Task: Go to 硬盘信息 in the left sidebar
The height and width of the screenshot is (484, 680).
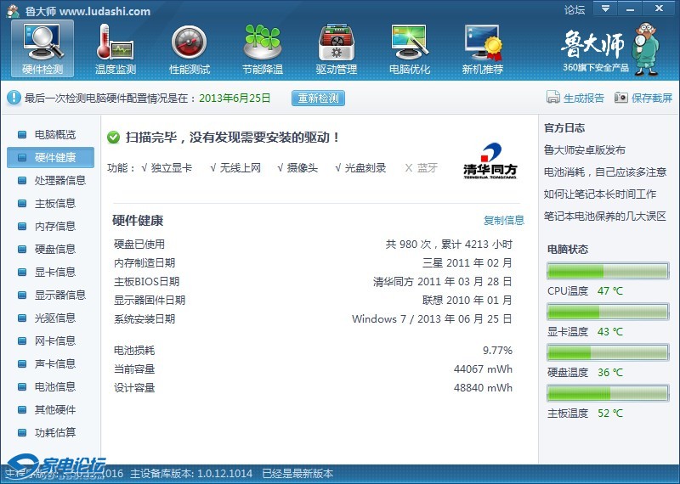Action: (54, 249)
